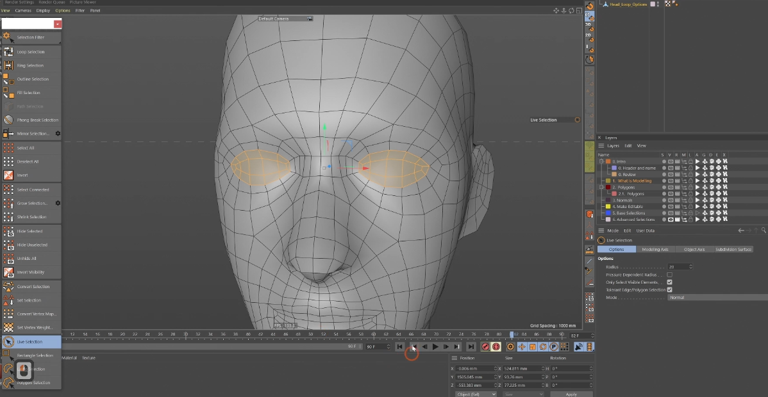Choose Select Connected
768x397 pixels.
[31, 190]
